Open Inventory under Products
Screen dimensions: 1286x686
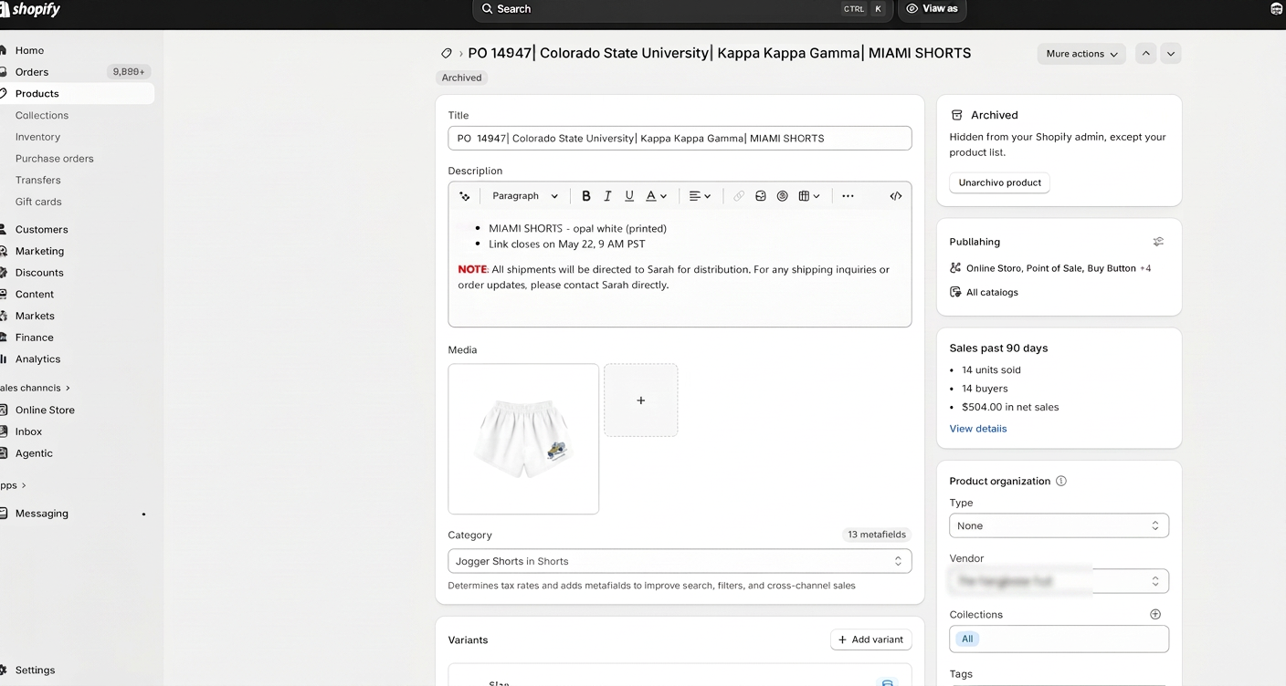(37, 137)
